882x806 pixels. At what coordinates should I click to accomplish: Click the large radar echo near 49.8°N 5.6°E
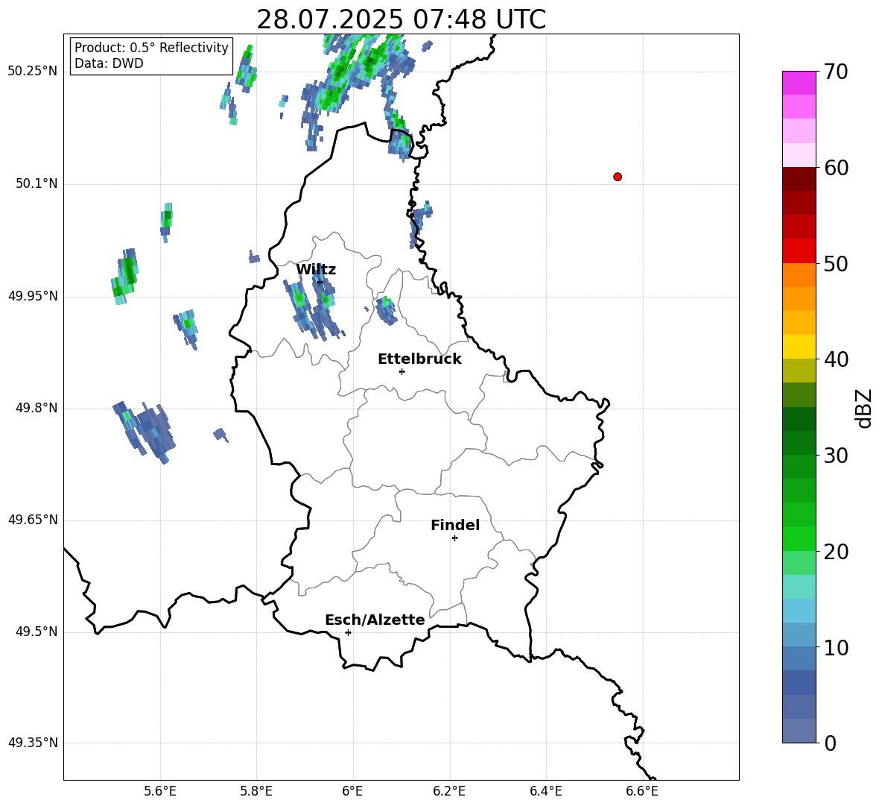(x=145, y=432)
